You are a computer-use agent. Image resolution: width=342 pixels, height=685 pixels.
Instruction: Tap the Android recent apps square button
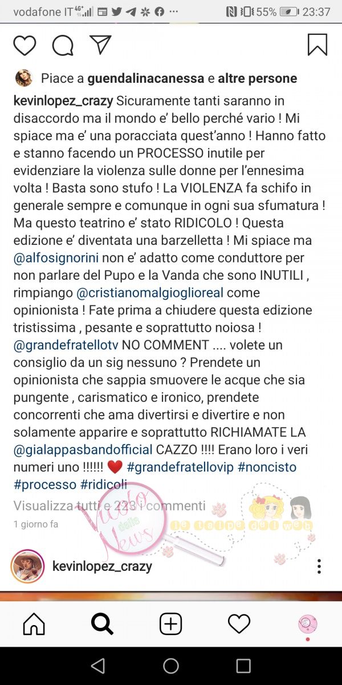pyautogui.click(x=243, y=666)
